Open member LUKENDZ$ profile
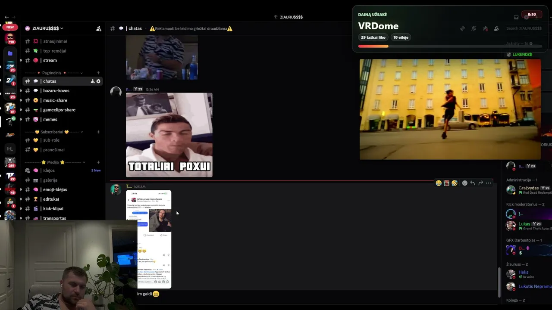This screenshot has height=310, width=552. [522, 55]
